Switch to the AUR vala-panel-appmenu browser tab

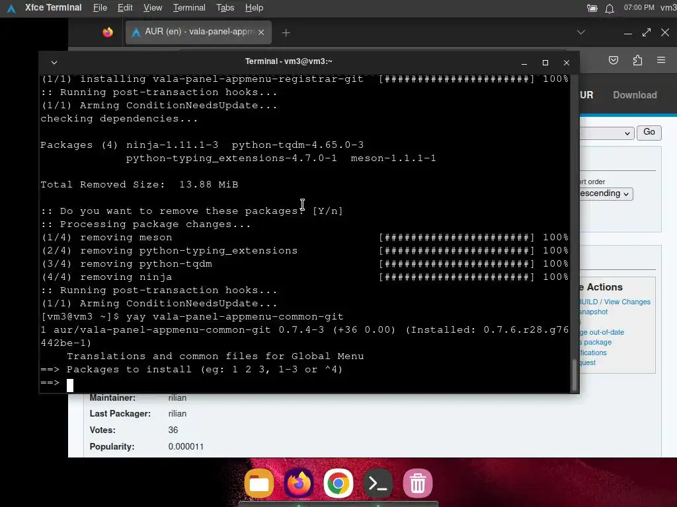point(198,32)
